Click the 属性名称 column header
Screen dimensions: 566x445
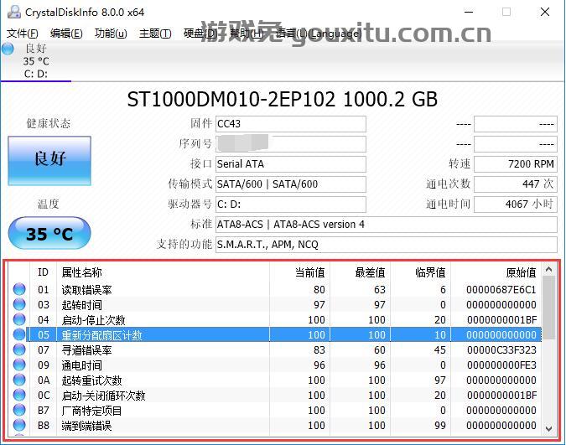[163, 272]
